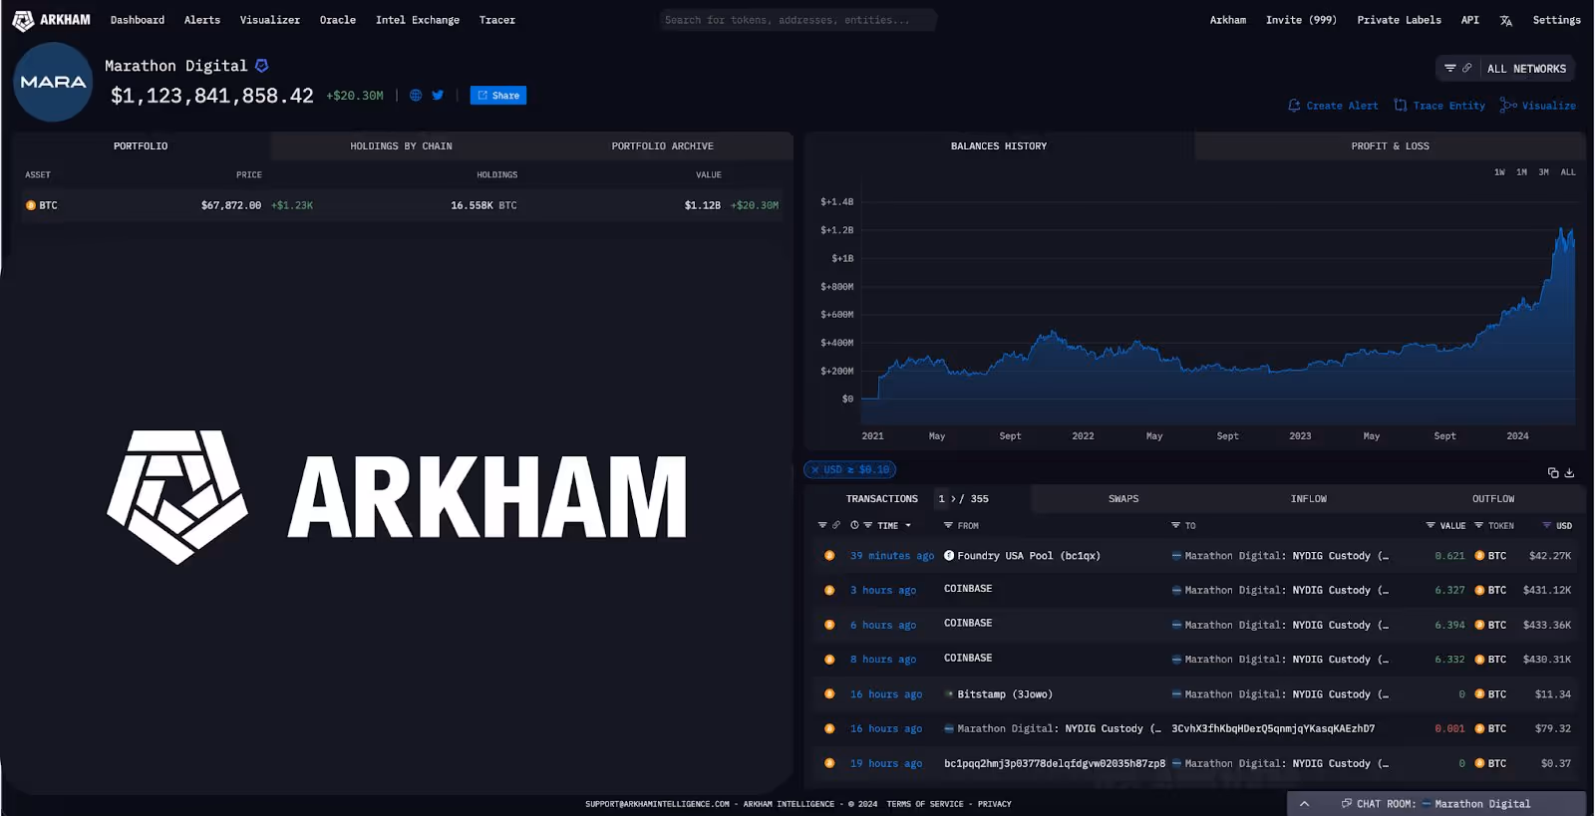Open the TO column filter
This screenshot has width=1595, height=816.
[1176, 525]
